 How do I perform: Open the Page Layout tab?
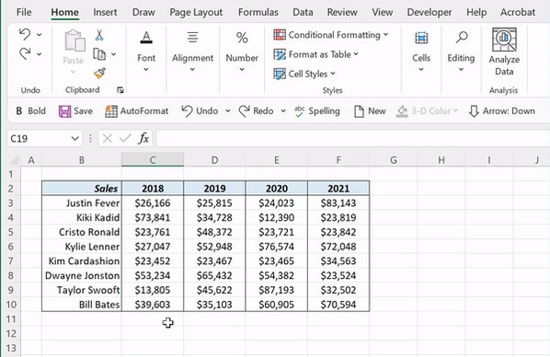pos(196,12)
